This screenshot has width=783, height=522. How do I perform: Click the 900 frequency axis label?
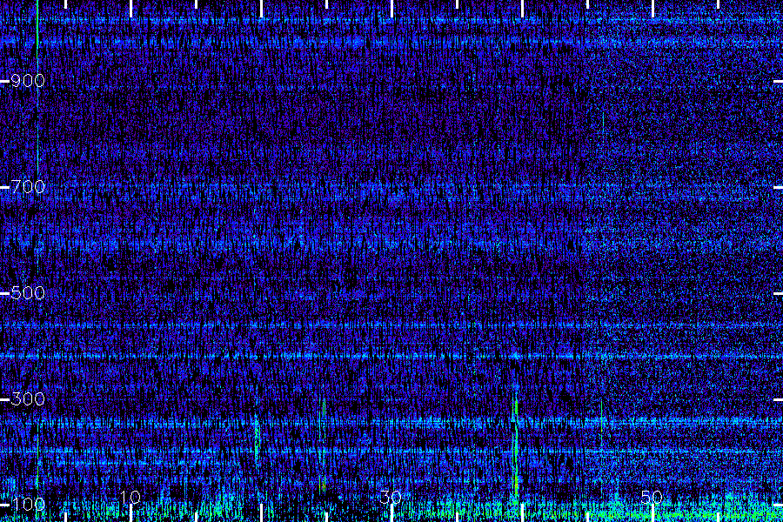(28, 81)
